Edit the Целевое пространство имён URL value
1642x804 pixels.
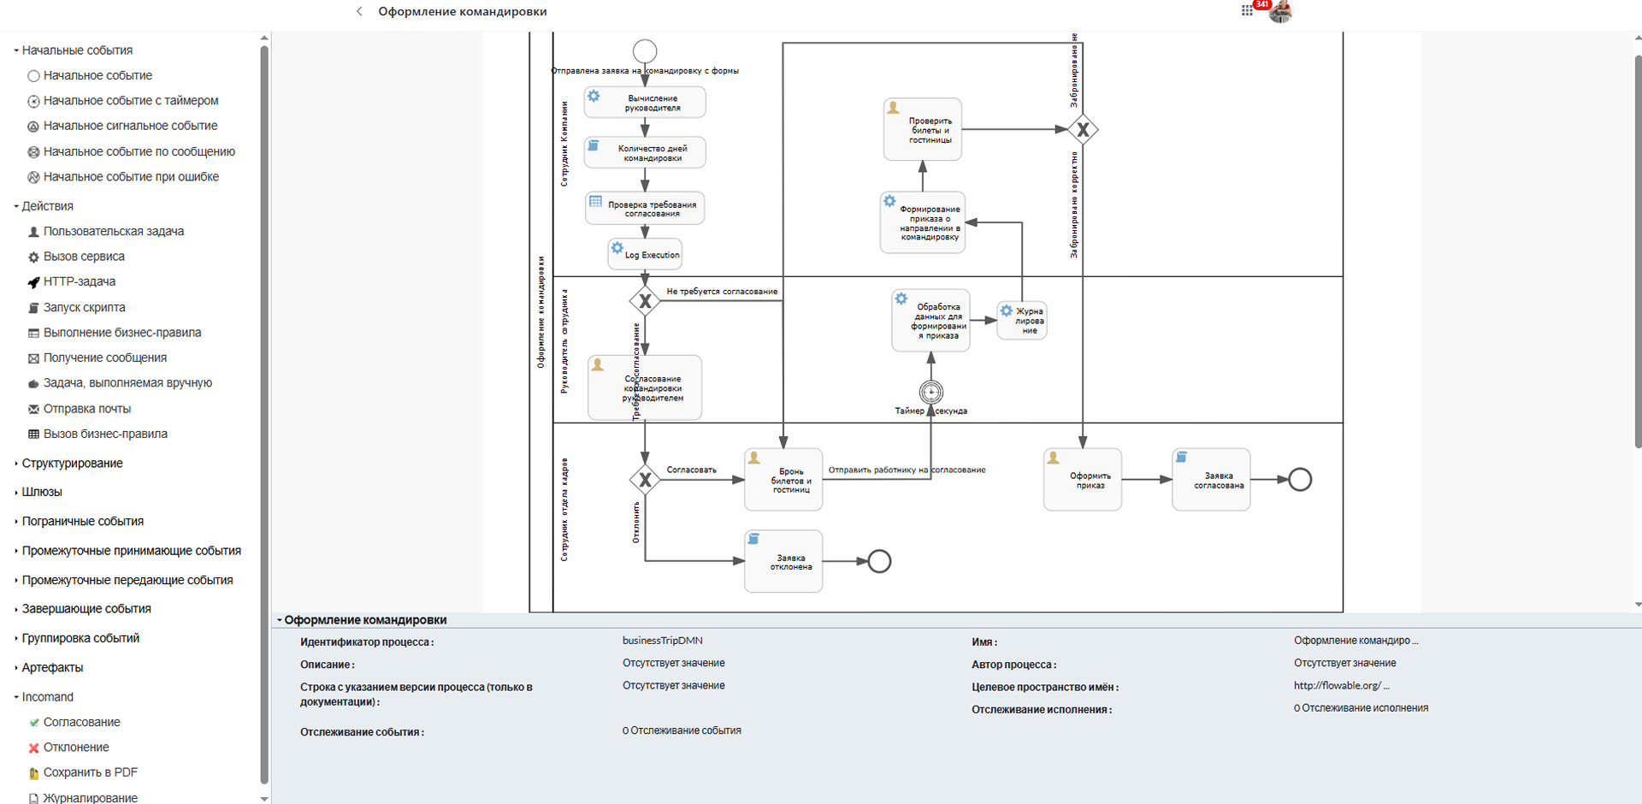pos(1341,686)
